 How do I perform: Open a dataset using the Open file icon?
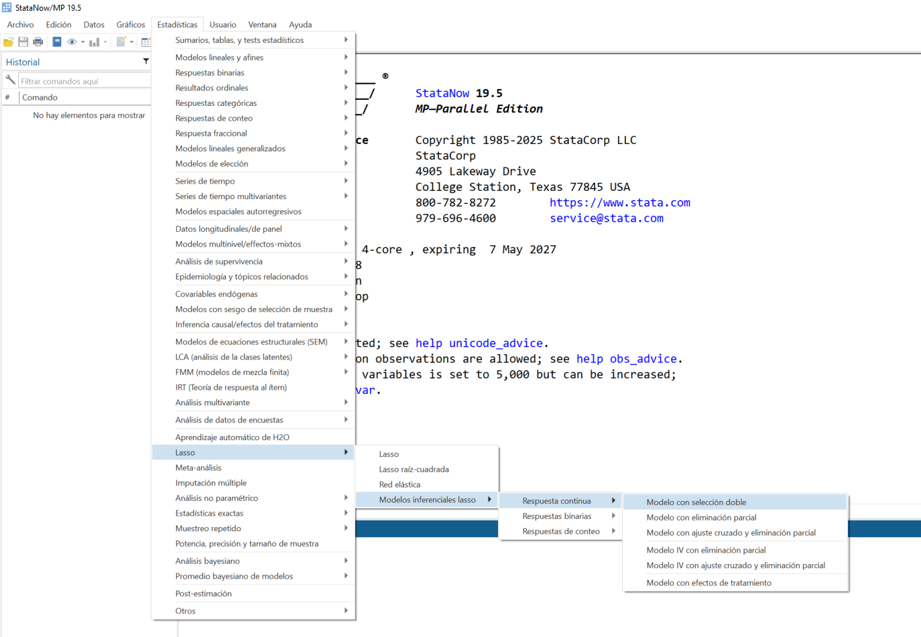click(8, 42)
